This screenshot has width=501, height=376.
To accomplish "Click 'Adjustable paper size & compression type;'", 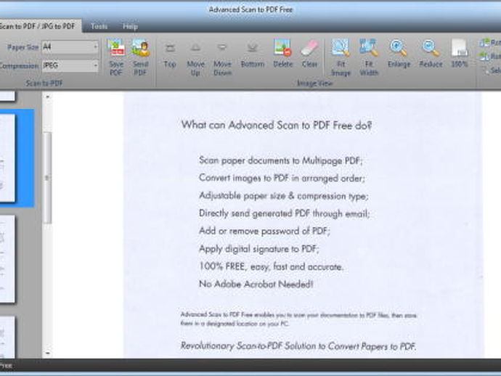I will pos(284,195).
